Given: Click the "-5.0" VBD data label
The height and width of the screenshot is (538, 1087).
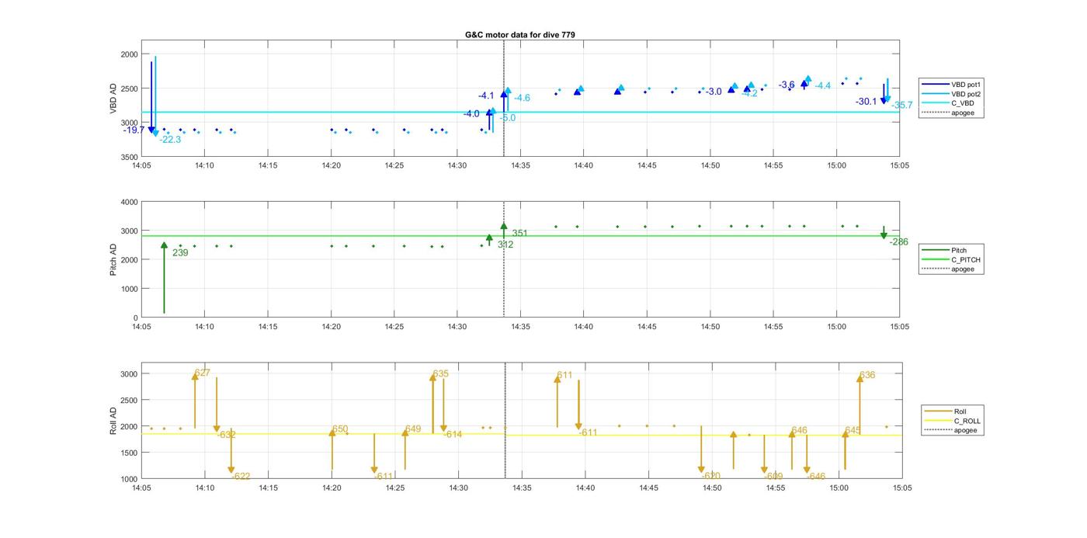Looking at the screenshot, I should click(x=507, y=118).
